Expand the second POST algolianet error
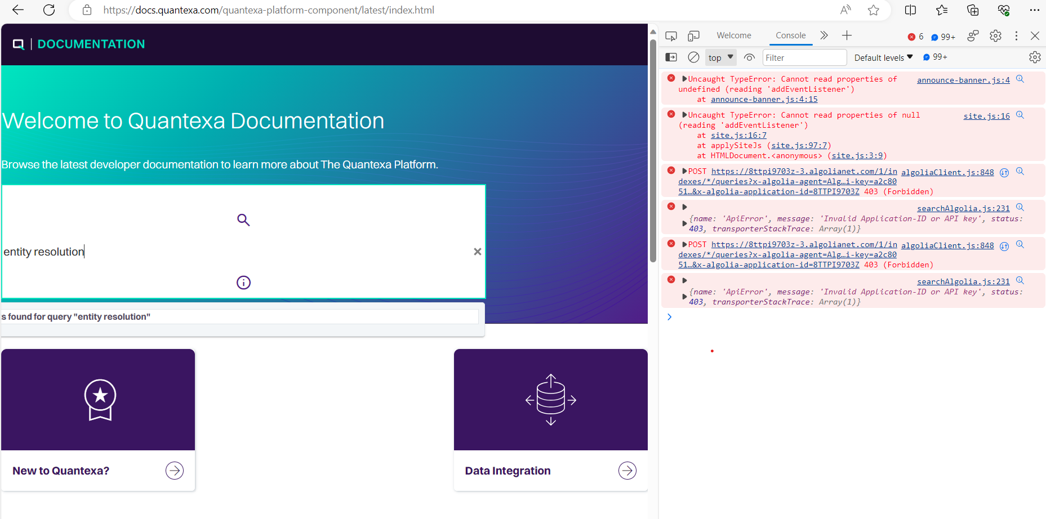 pos(684,244)
